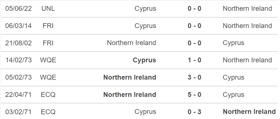This screenshot has height=119, width=280.
Task: Open the 05/06/22 Cyprus 0 - 0 score
Action: coord(194,8)
